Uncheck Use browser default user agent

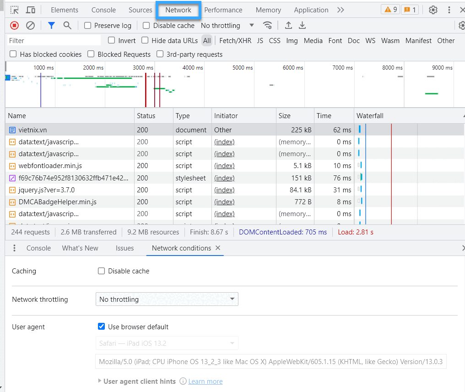[102, 327]
